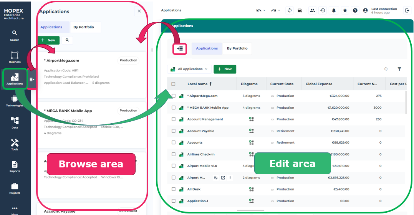The image size is (414, 215).
Task: Tick the checkbox for Account Management
Action: coord(174,119)
